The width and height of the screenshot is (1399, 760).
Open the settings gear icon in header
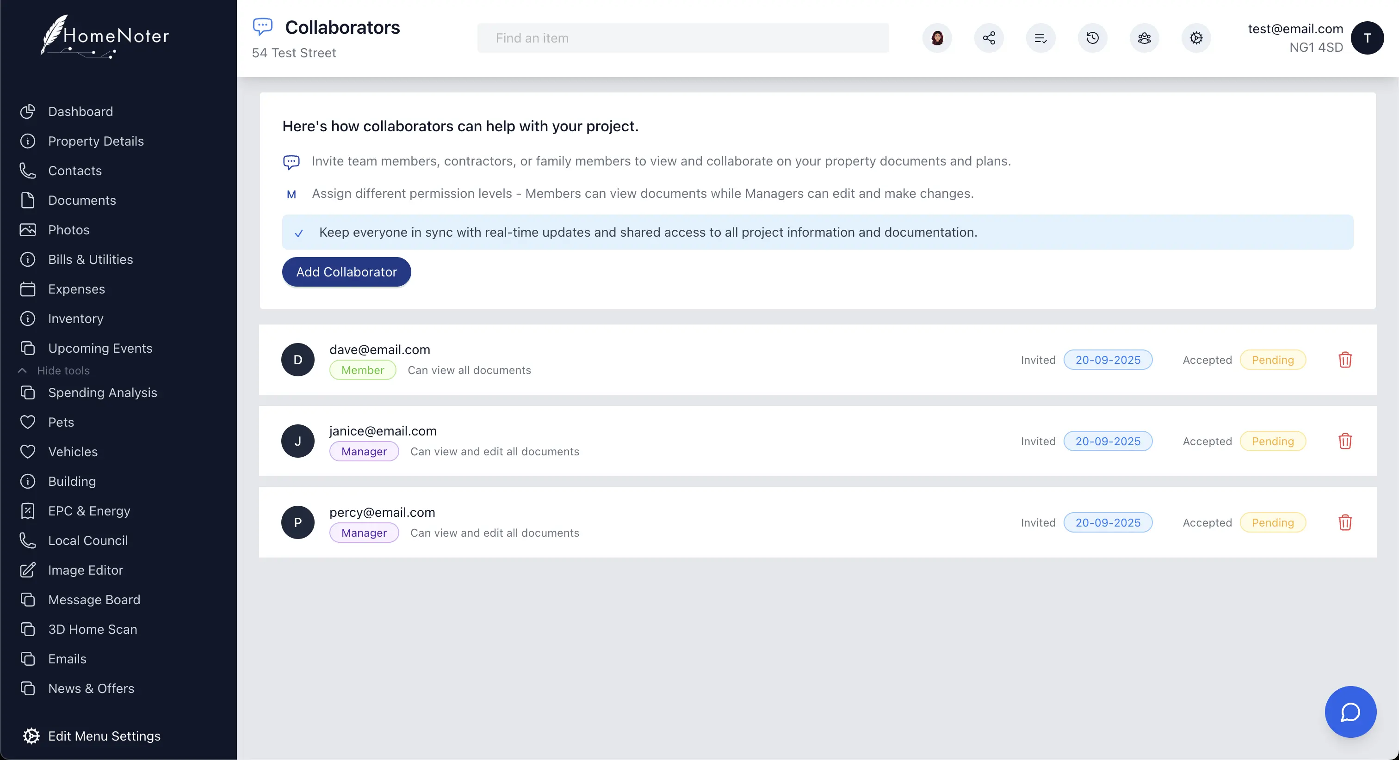point(1196,38)
